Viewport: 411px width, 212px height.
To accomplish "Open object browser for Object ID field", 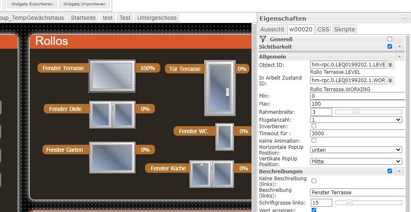I will (390, 64).
